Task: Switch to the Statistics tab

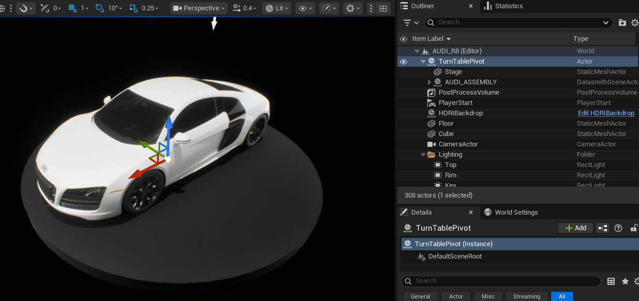Action: click(x=509, y=6)
